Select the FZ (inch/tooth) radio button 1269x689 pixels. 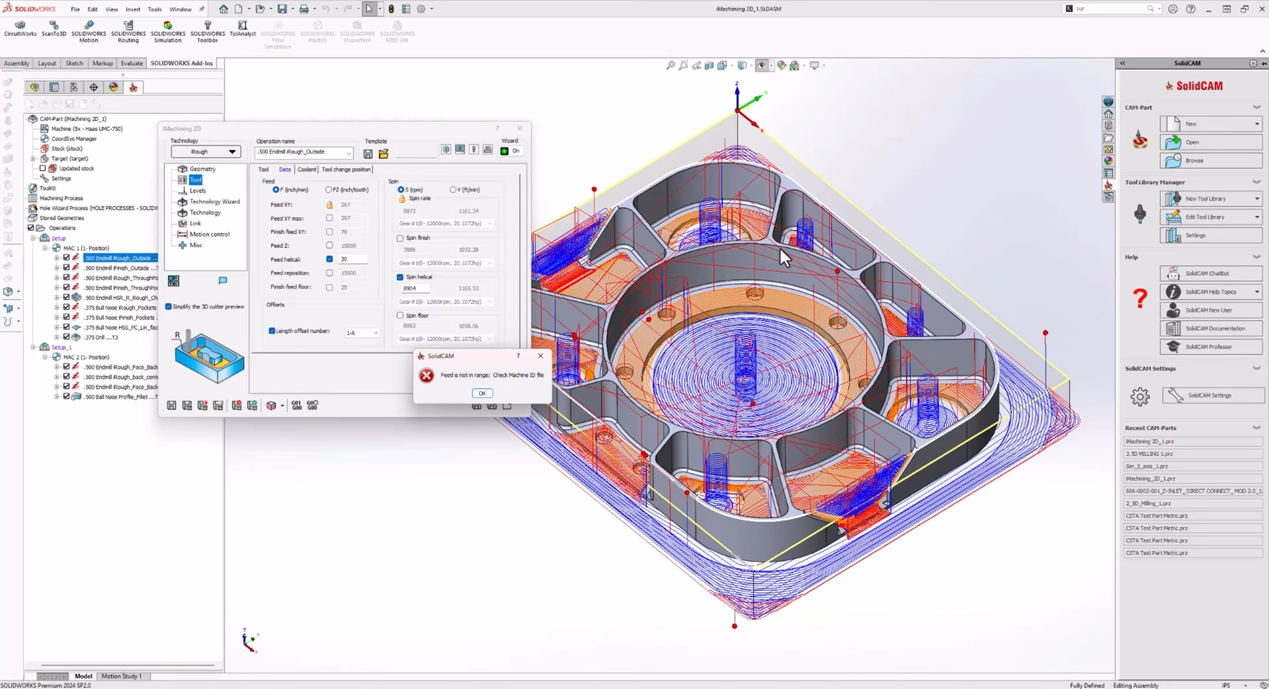329,190
